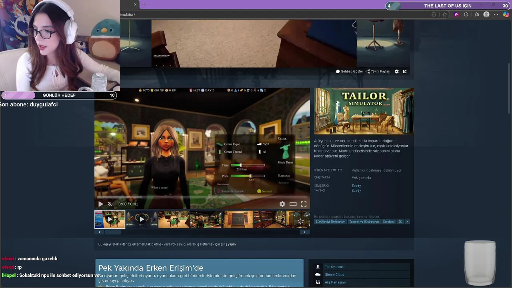The height and width of the screenshot is (288, 512).
Task: Open browser favorites list icon
Action: (x=476, y=14)
